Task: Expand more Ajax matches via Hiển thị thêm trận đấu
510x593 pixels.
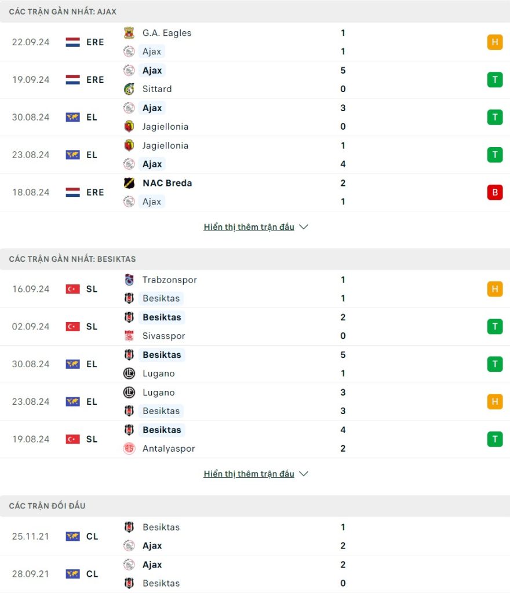Action: 249,227
